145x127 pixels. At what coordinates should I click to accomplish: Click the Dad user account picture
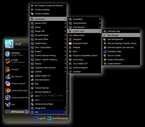[9, 44]
